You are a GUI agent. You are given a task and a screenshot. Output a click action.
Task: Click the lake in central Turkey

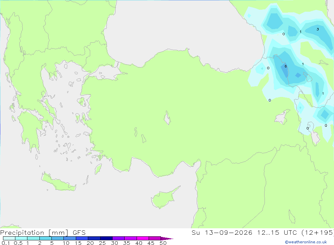[167, 118]
